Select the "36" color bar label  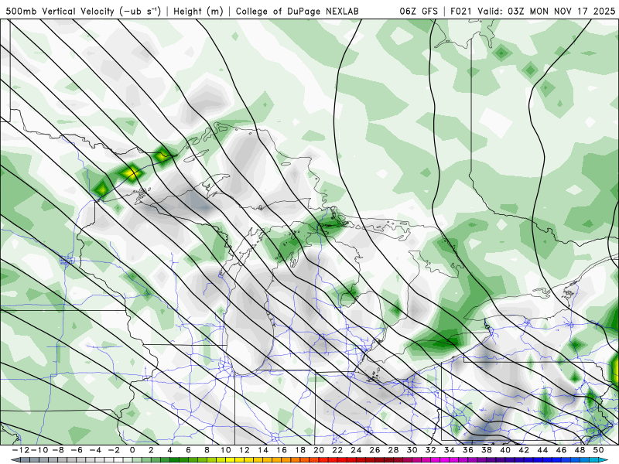(468, 450)
